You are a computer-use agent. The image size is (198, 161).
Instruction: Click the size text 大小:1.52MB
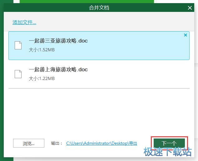[x=42, y=50]
